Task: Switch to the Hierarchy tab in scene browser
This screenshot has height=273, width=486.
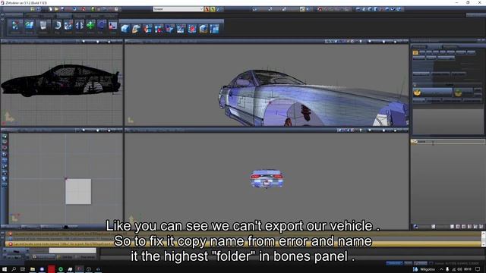Action: (419, 46)
